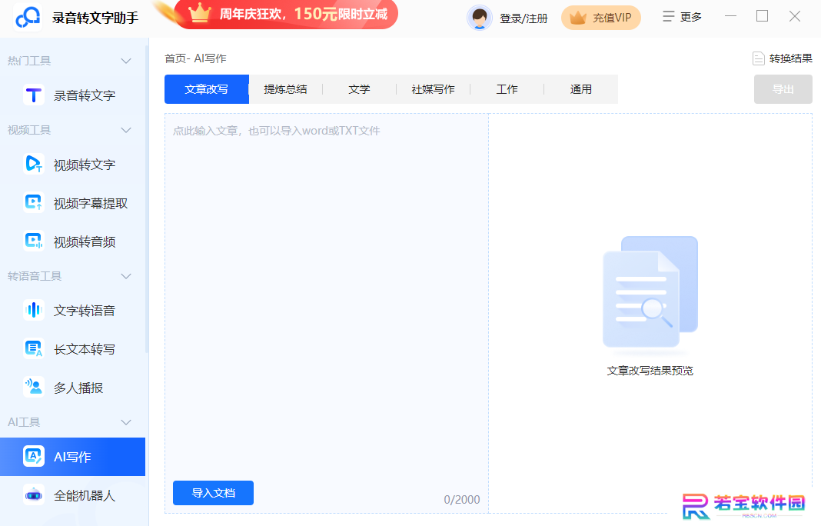Click the crown icon on 充值VIP
Image resolution: width=821 pixels, height=526 pixels.
[577, 18]
